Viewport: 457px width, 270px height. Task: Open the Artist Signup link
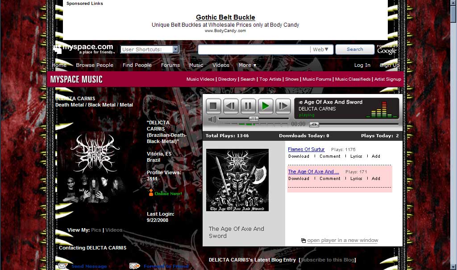click(388, 79)
